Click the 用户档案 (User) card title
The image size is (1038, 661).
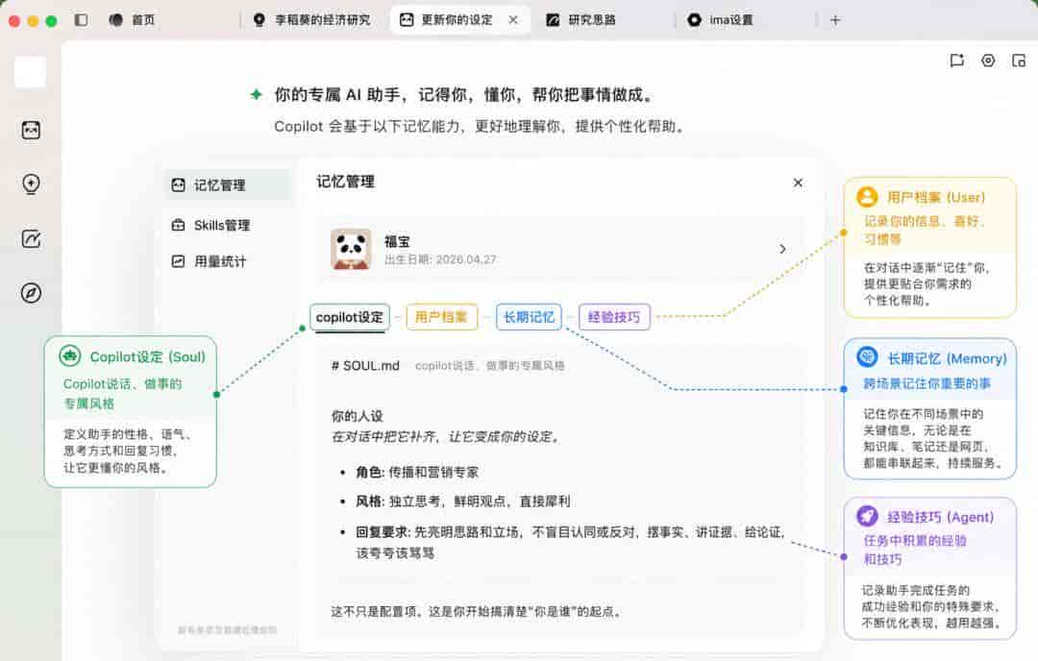tap(936, 197)
